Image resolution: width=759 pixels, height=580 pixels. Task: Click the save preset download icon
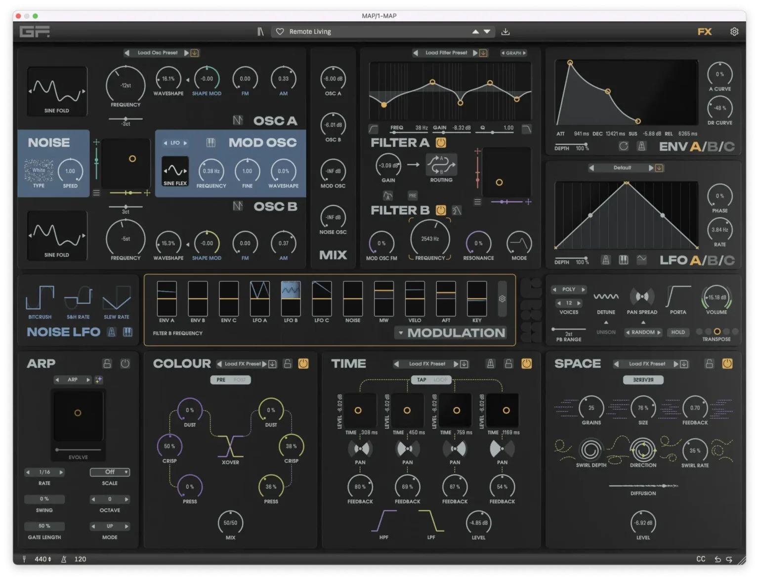tap(506, 32)
